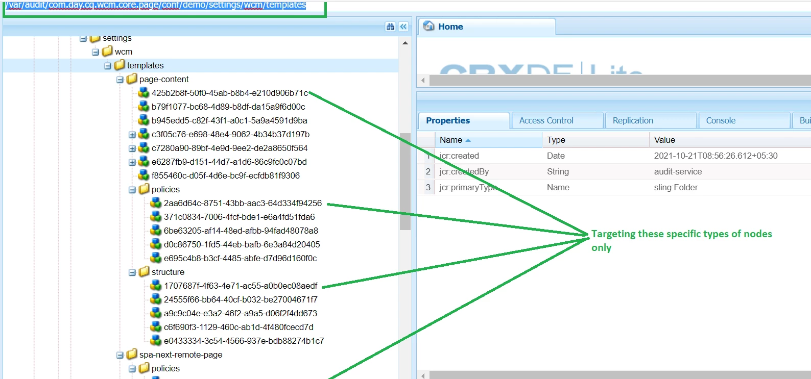Viewport: 811px width, 379px height.
Task: Click the Value column header
Action: tap(730, 140)
